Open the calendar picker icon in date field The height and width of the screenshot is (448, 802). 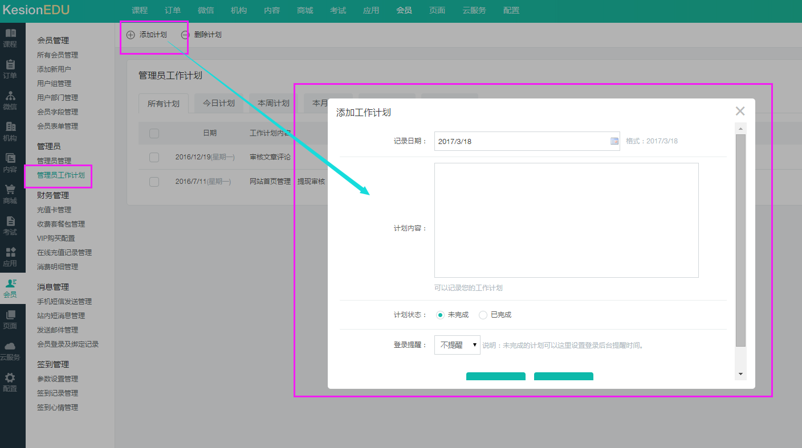(x=614, y=141)
